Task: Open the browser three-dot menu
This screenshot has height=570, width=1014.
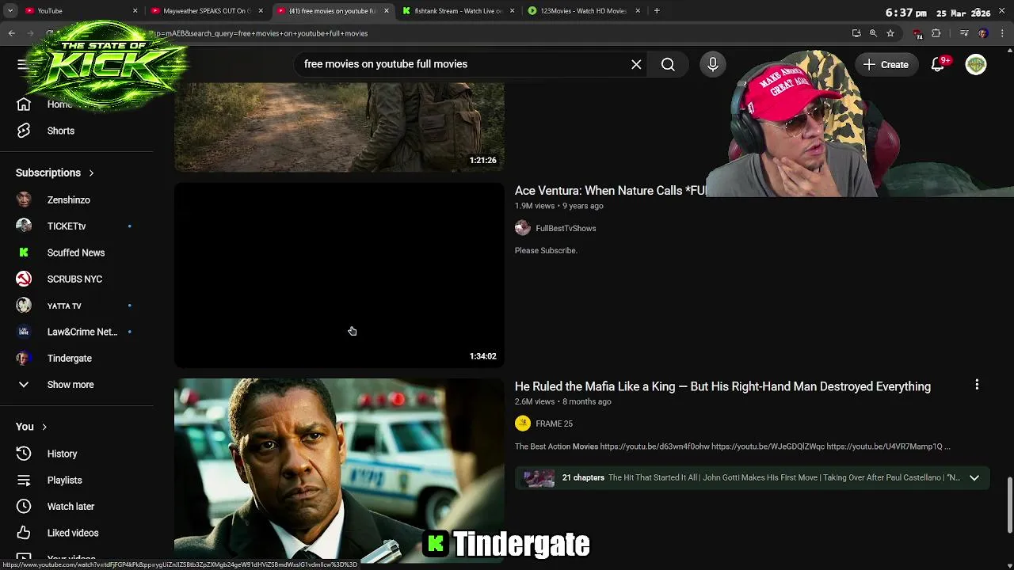Action: tap(1001, 33)
